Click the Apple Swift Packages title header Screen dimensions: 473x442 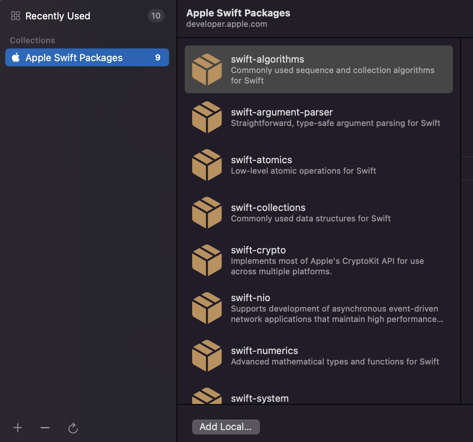[238, 13]
